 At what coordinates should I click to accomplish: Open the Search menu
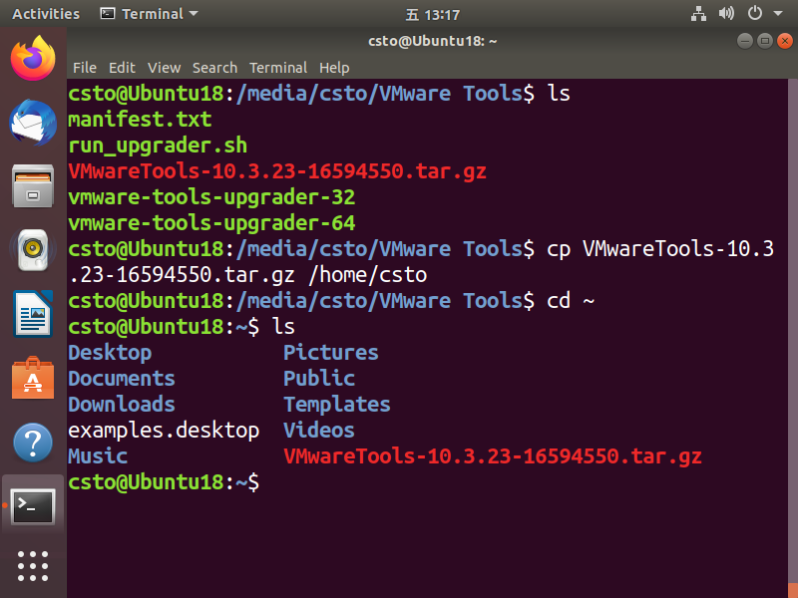tap(214, 68)
